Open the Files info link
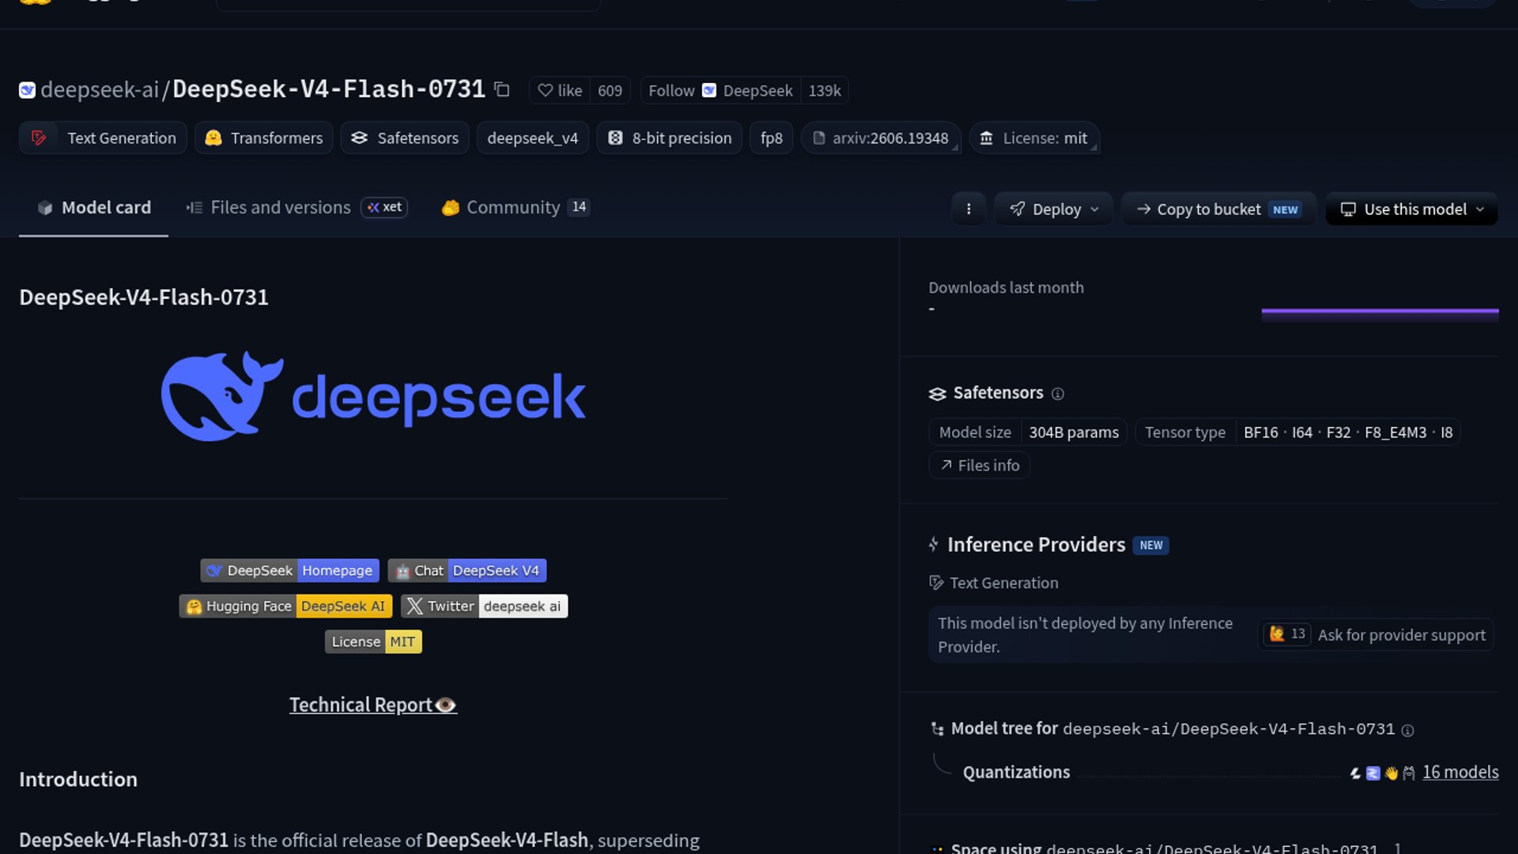This screenshot has width=1518, height=854. [980, 465]
